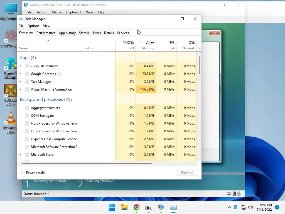Open Google Chrome from the taskbar
Screen dimensions: 285x214
click(136, 207)
